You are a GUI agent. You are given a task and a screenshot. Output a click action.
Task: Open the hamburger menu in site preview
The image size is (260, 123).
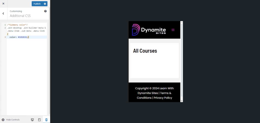(x=173, y=30)
